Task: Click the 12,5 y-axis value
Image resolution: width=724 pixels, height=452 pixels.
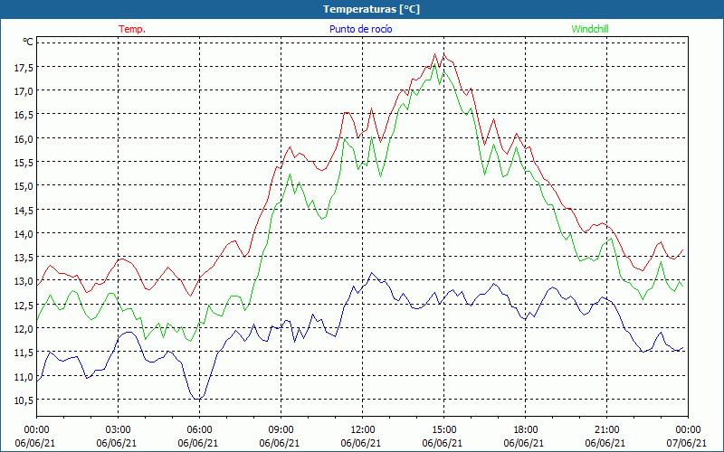Action: tap(24, 305)
